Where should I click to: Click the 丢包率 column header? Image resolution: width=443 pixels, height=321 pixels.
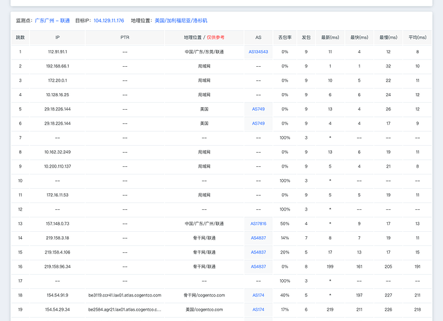click(285, 37)
